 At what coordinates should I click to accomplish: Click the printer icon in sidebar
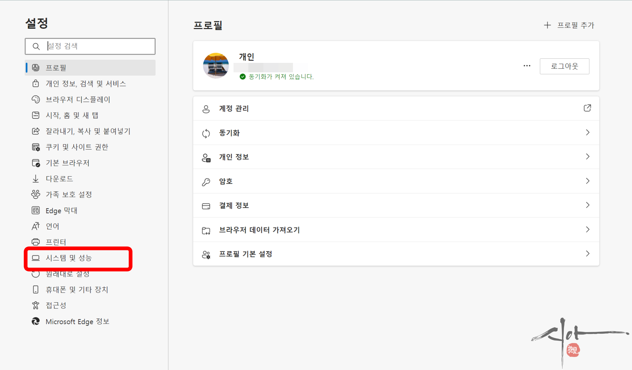36,242
